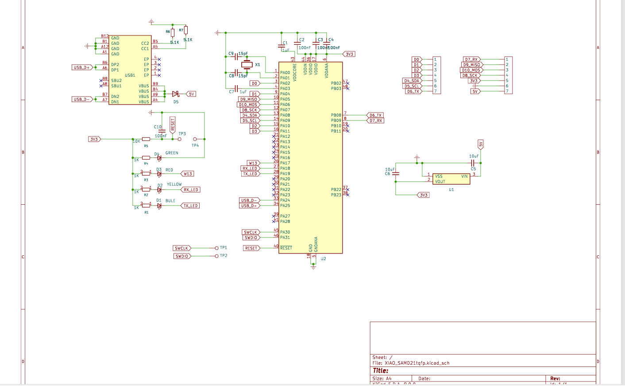Select the SWCLK label at PA30

click(251, 232)
